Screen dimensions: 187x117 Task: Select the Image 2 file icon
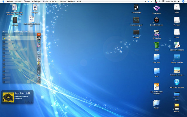[35, 7]
